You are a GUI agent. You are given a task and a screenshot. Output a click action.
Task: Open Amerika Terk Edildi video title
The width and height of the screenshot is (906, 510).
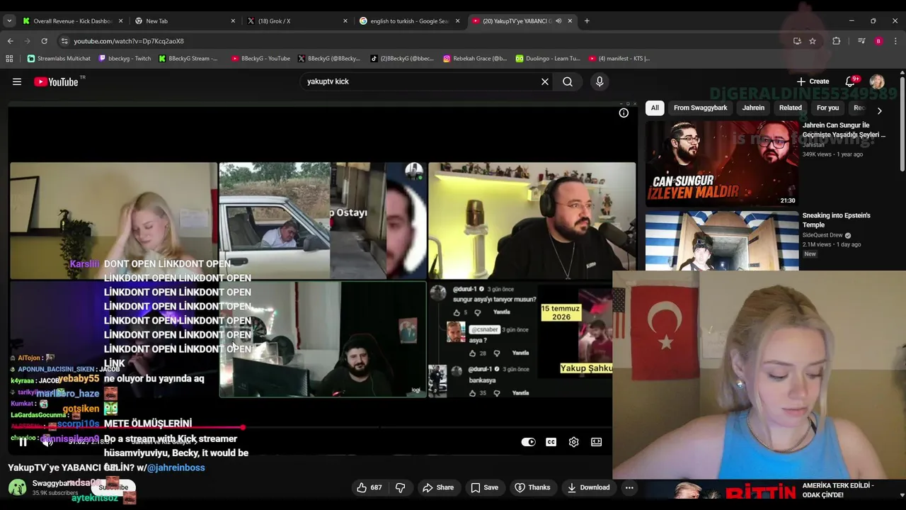pos(838,490)
